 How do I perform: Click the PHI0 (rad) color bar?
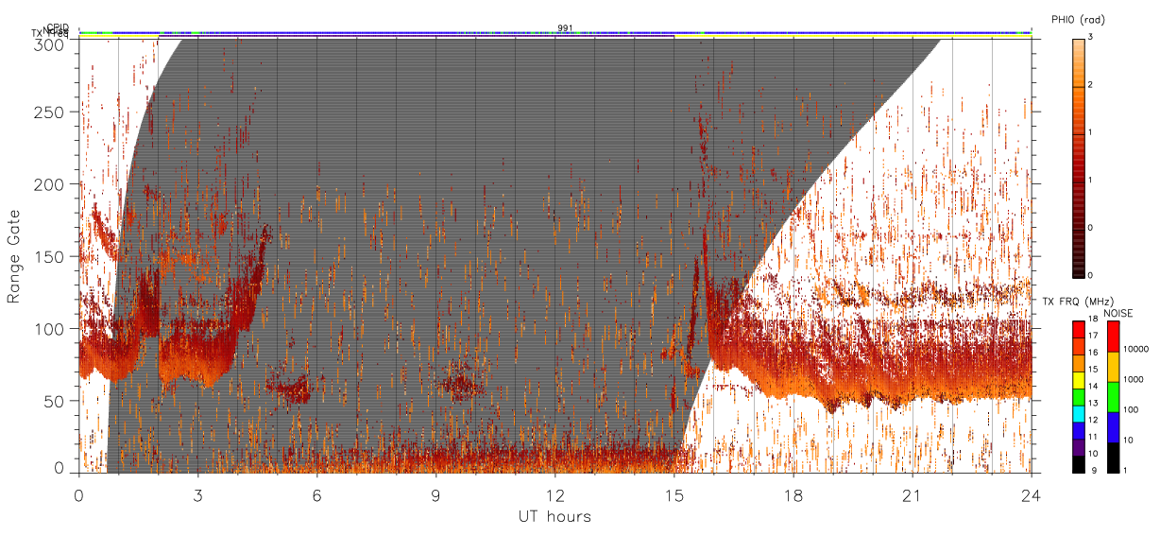click(x=1078, y=157)
